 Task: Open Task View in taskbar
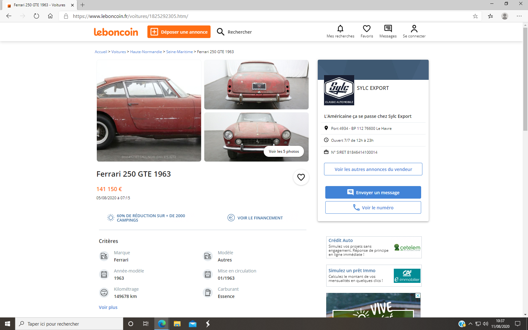[146, 324]
